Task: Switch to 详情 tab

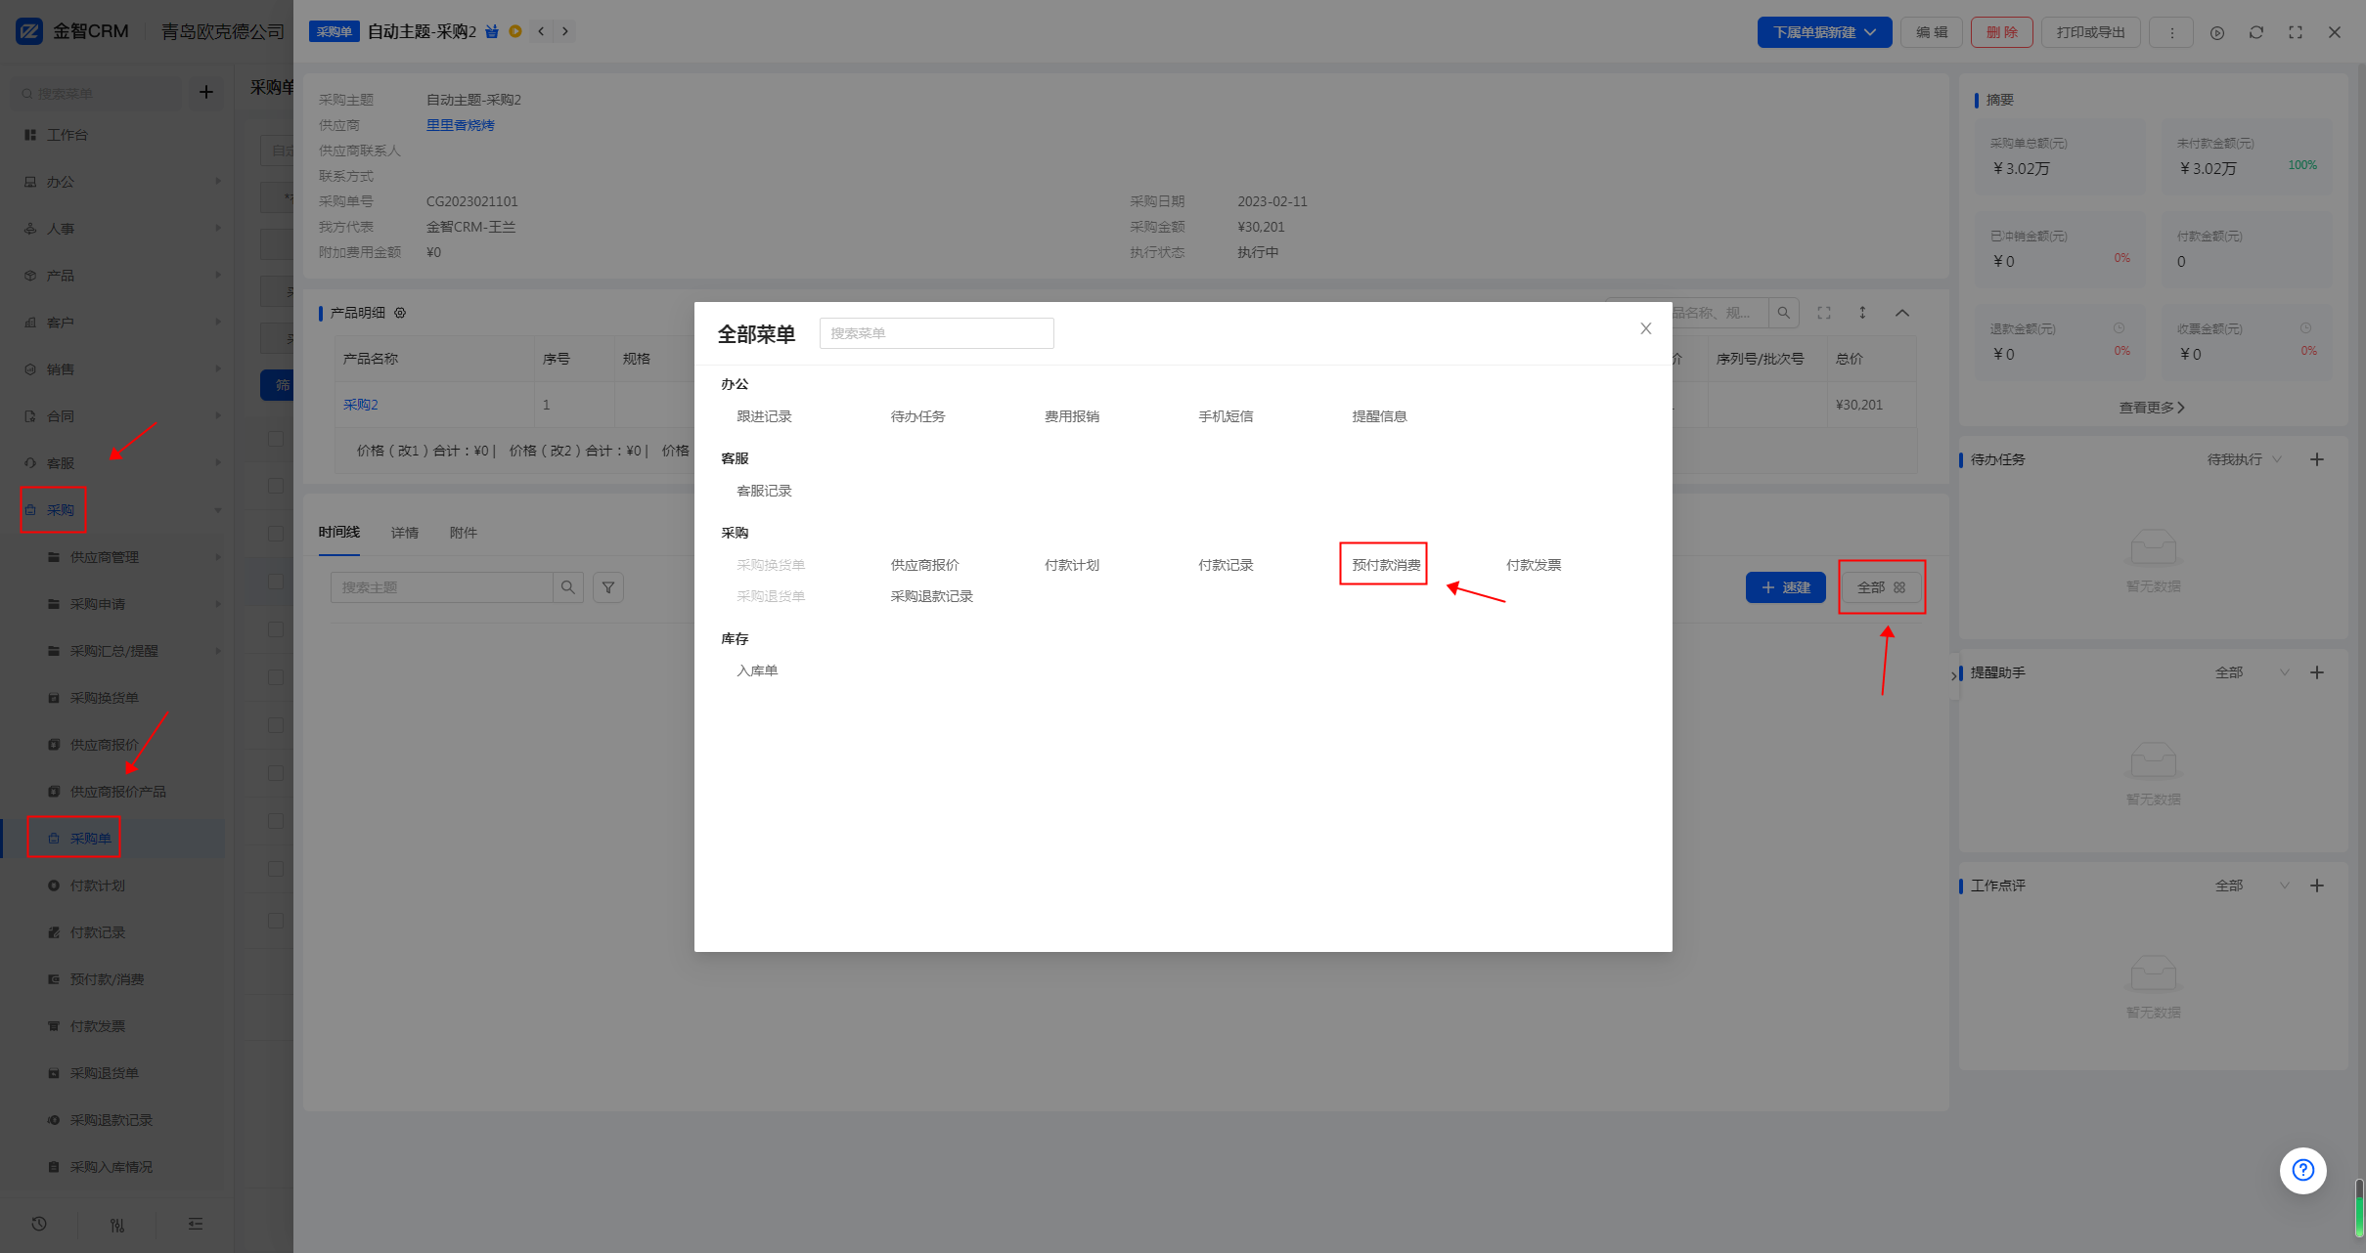Action: 404,533
